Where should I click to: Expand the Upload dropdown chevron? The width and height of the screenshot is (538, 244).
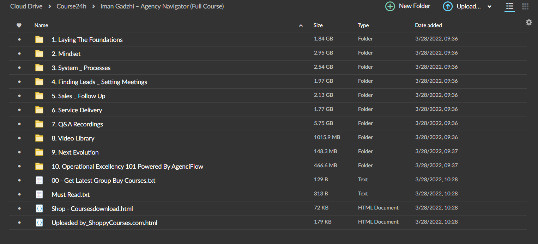point(489,7)
